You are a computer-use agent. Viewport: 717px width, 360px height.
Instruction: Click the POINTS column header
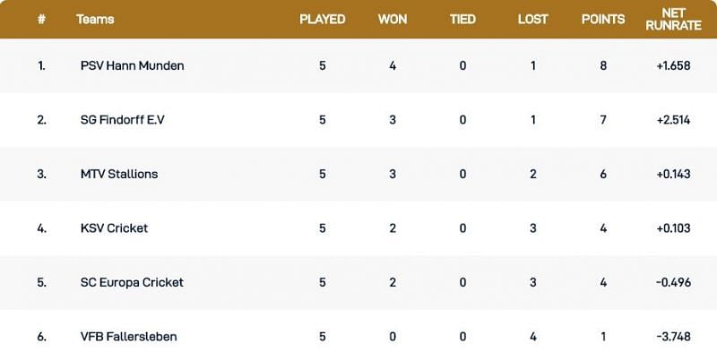click(x=603, y=19)
